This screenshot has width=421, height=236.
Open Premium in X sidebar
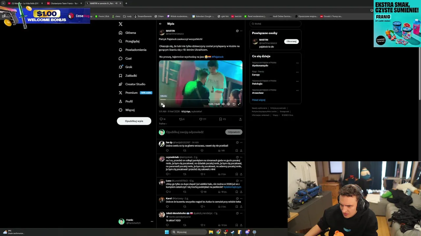click(x=135, y=93)
